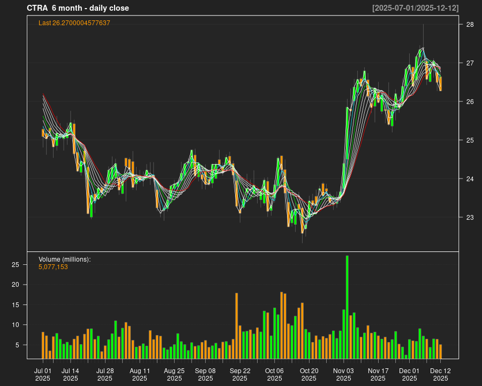Click the orange Last price value label
482x386 pixels.
tap(74, 23)
